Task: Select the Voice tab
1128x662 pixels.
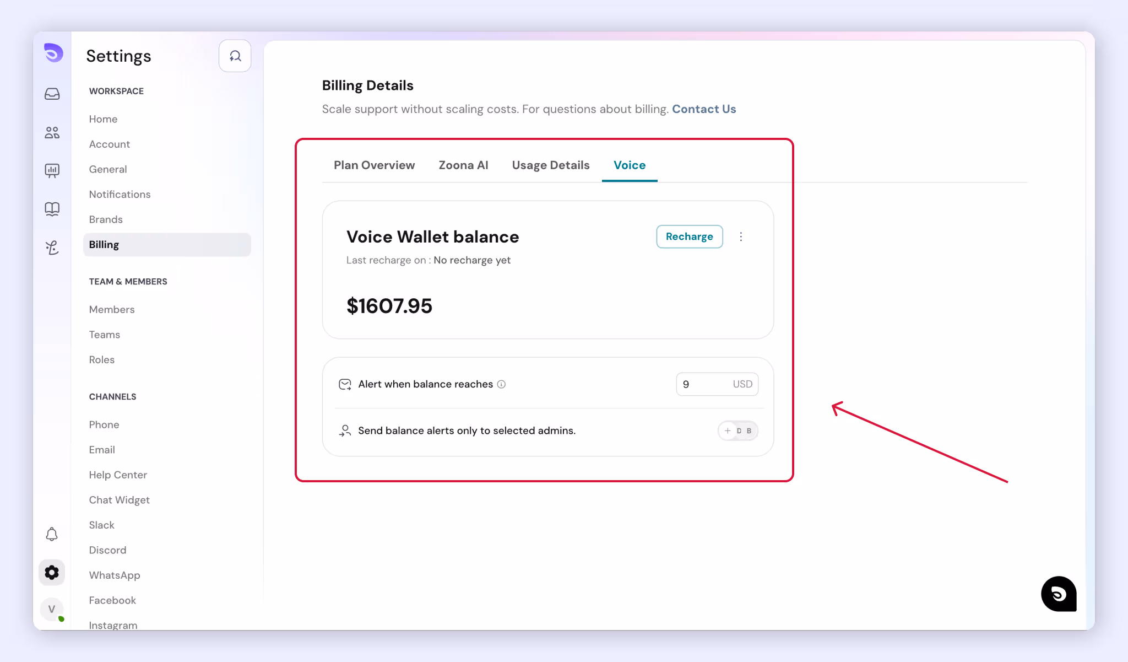Action: (630, 165)
